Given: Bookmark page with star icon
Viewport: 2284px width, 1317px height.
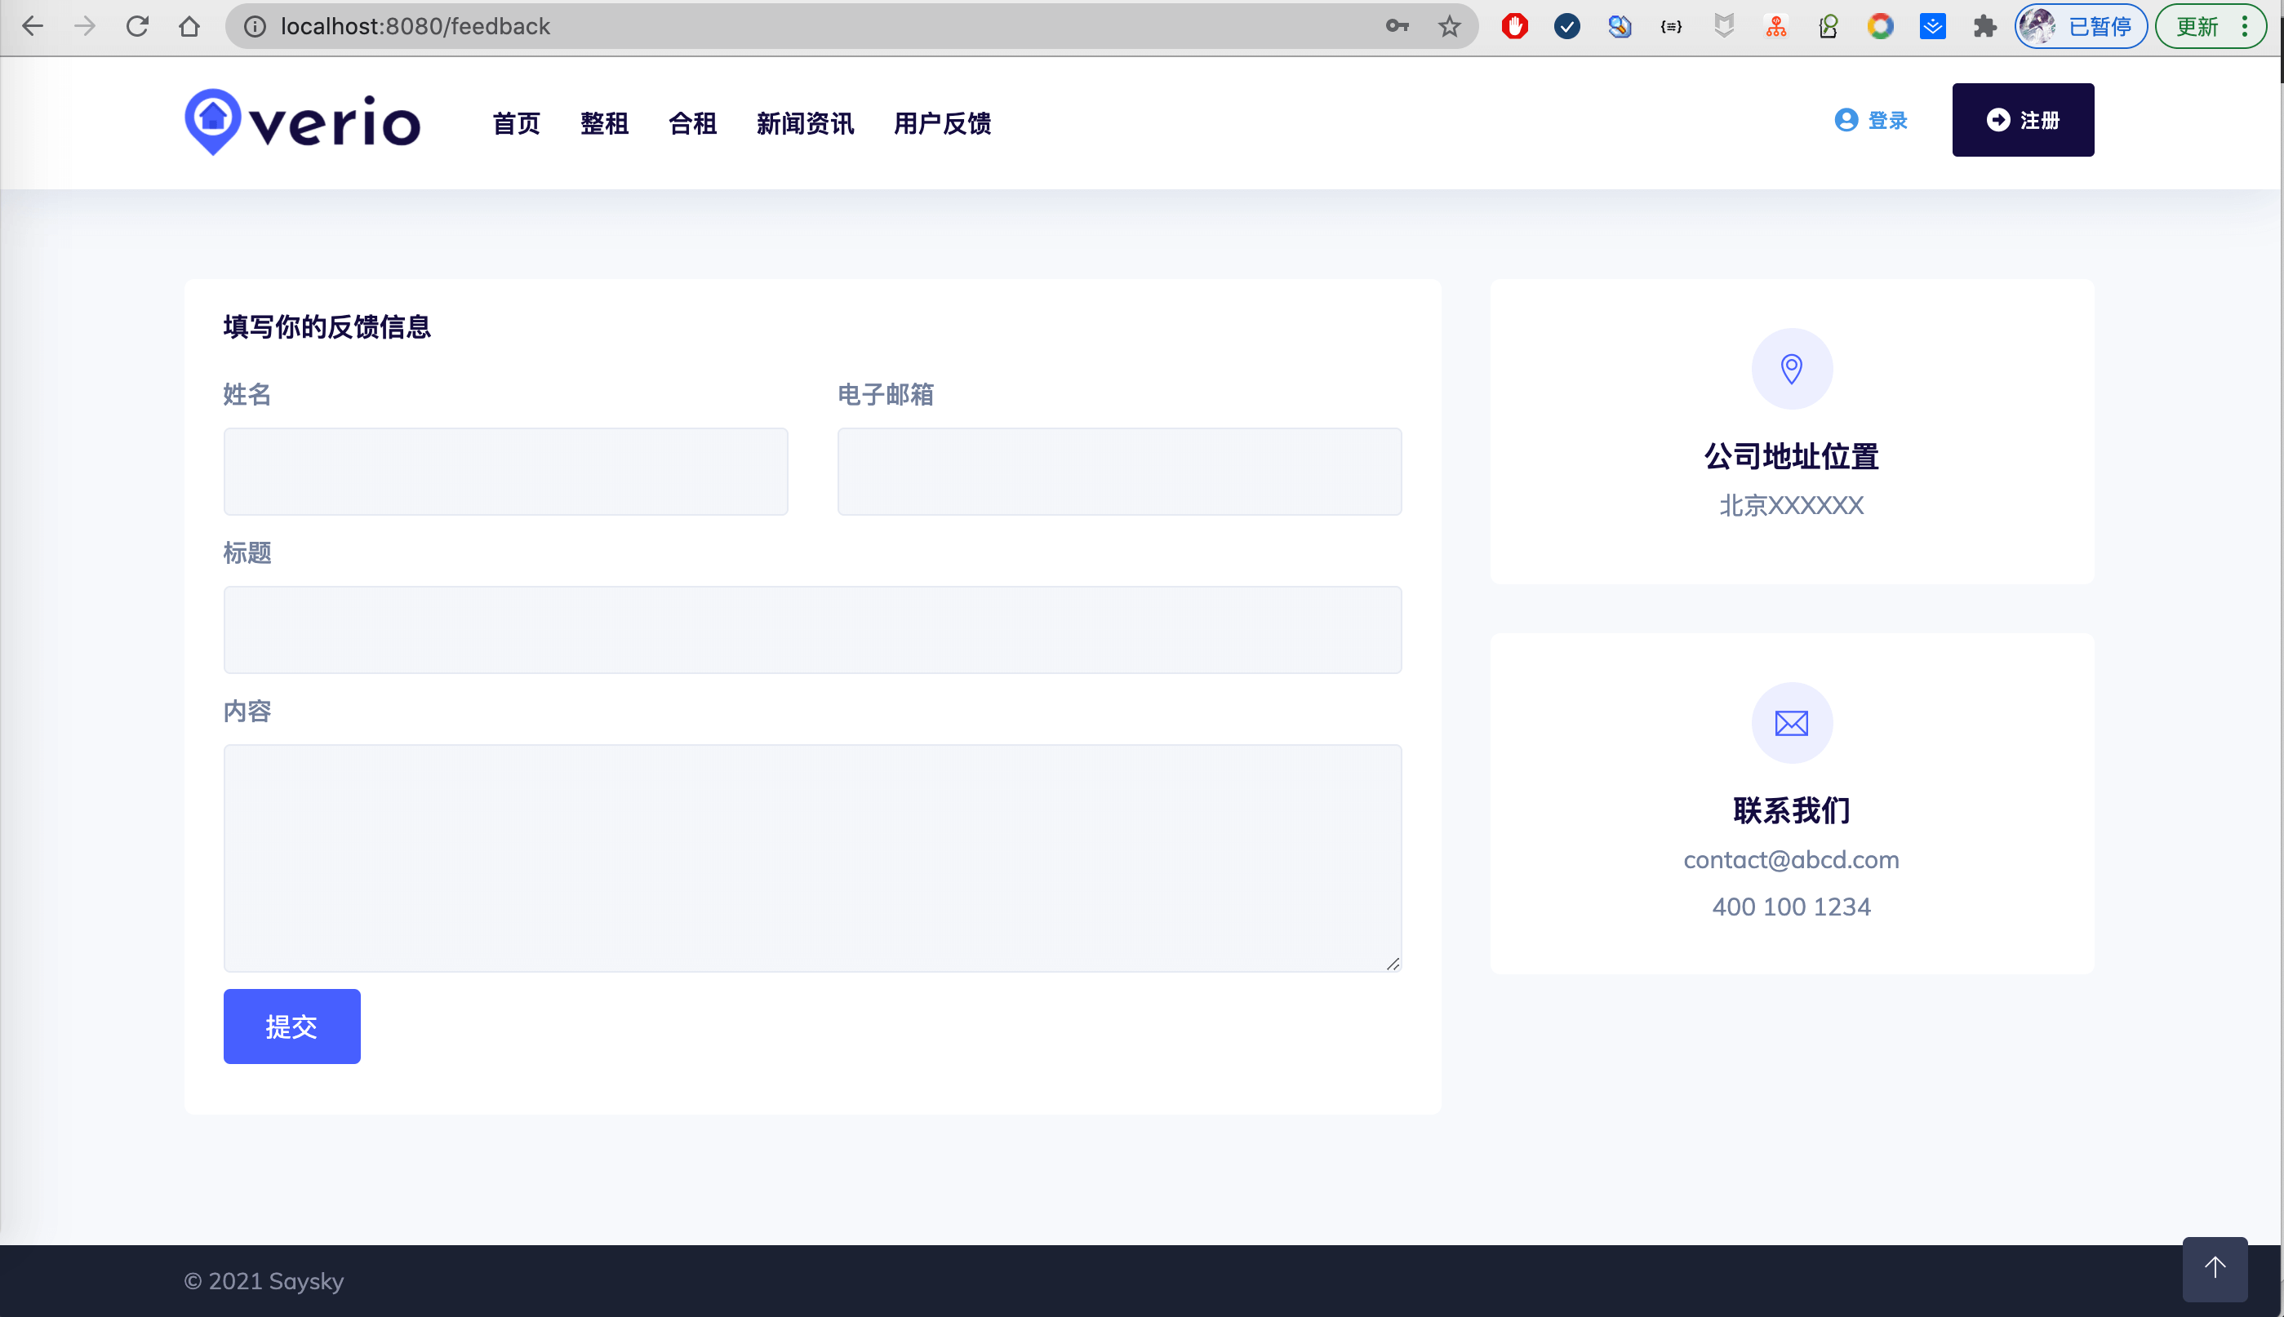Looking at the screenshot, I should [x=1450, y=26].
